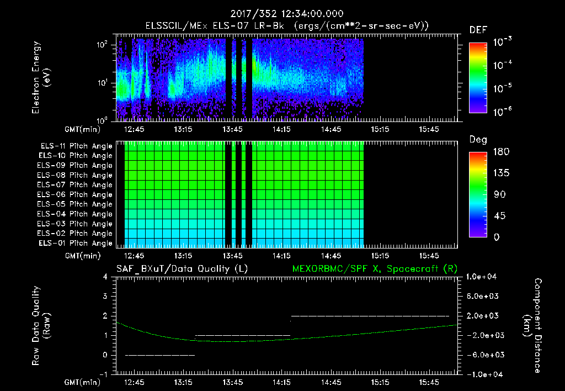Screen dimensions: 565x391
Task: Click the 180 value on Deg color bar
Action: click(501, 152)
